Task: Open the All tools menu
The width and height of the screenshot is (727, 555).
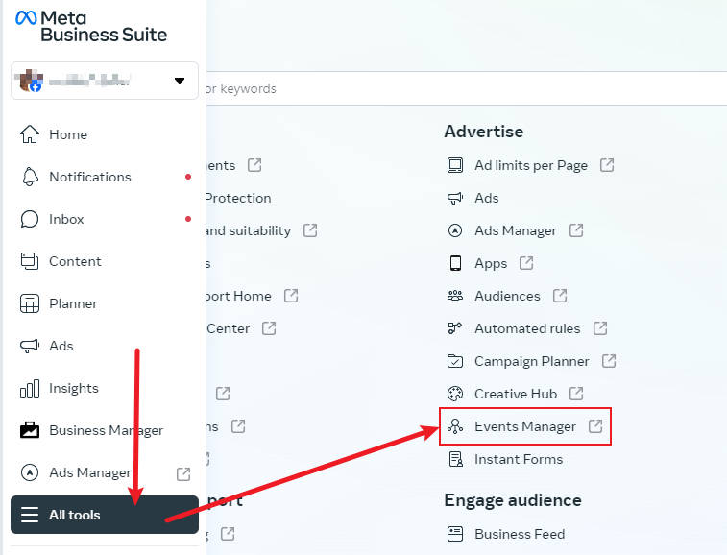Action: pos(104,515)
